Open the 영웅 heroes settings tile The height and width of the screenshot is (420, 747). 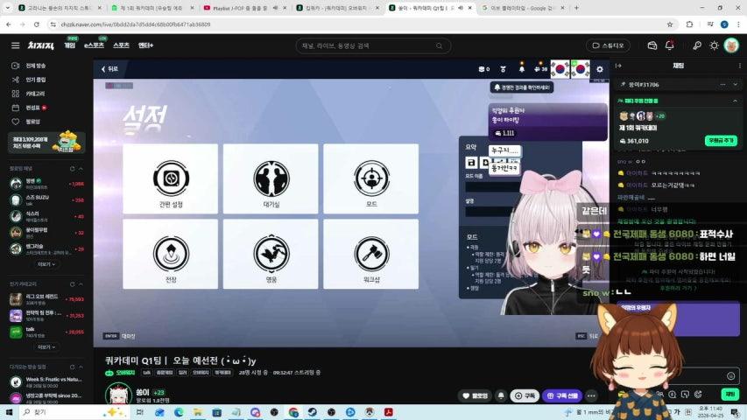pyautogui.click(x=271, y=254)
